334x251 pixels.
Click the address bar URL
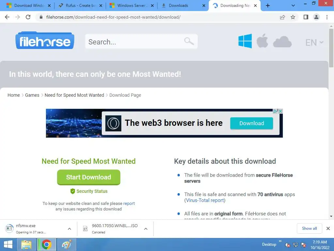coord(113,17)
